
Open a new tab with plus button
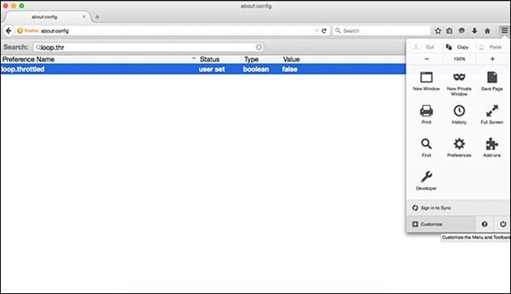pos(97,17)
